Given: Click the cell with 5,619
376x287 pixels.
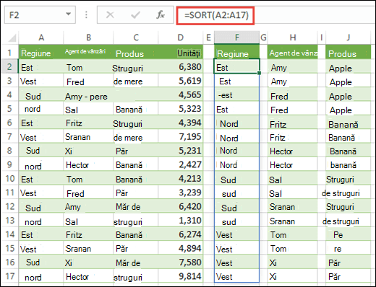Looking at the screenshot, I should click(181, 80).
